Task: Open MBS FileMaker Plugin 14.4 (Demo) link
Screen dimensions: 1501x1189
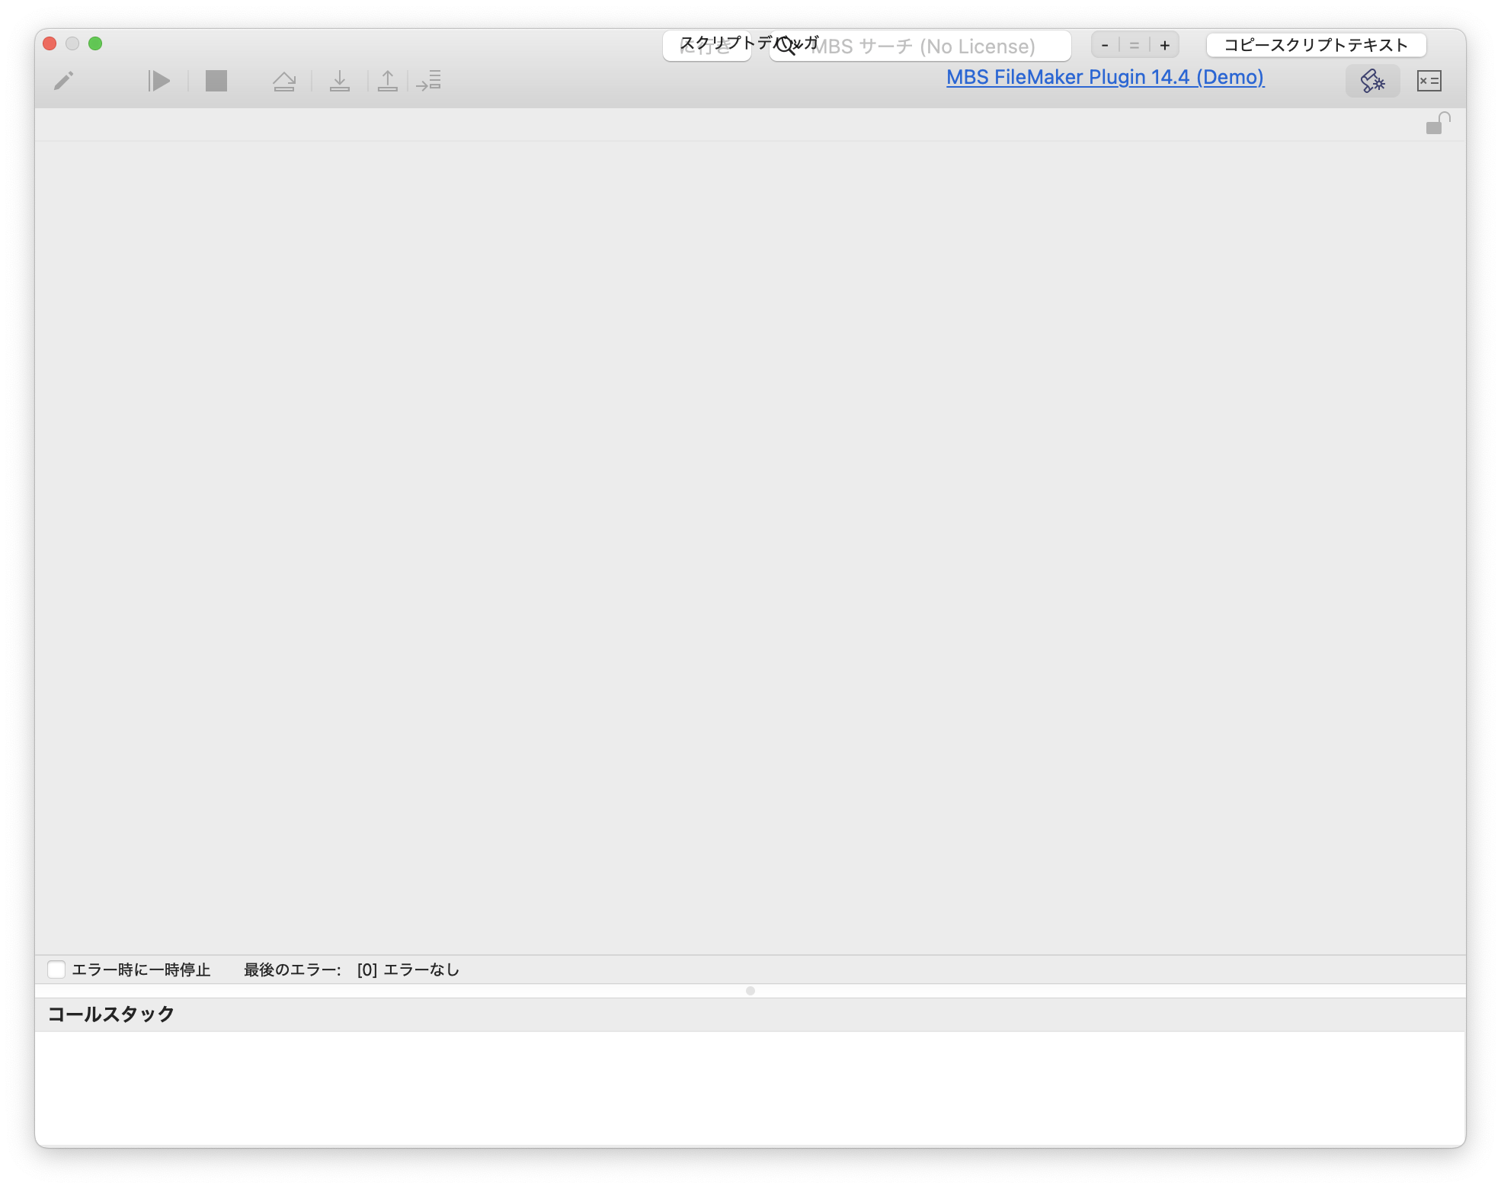Action: 1105,77
